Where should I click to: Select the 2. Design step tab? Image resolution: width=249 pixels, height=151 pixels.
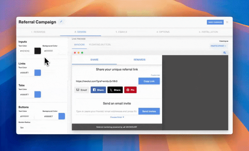point(80,32)
